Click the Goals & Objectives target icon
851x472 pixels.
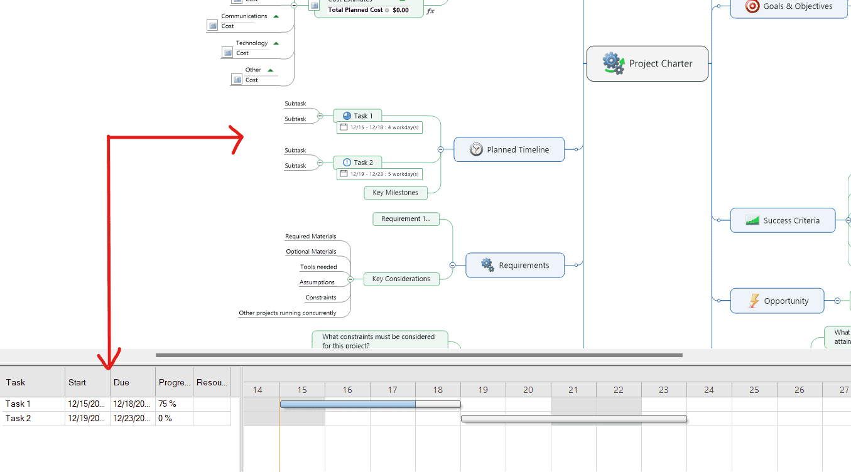pos(752,6)
